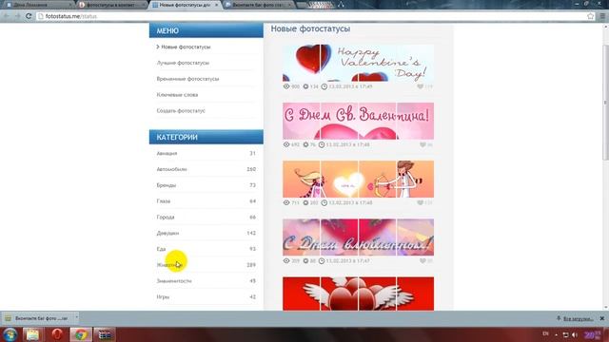
Task: Open 'Создать фотостатус' menu item
Action: [x=181, y=110]
